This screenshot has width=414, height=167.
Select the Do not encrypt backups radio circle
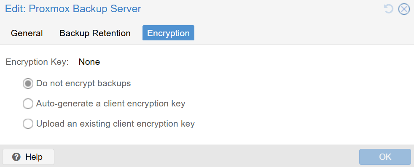pyautogui.click(x=28, y=83)
